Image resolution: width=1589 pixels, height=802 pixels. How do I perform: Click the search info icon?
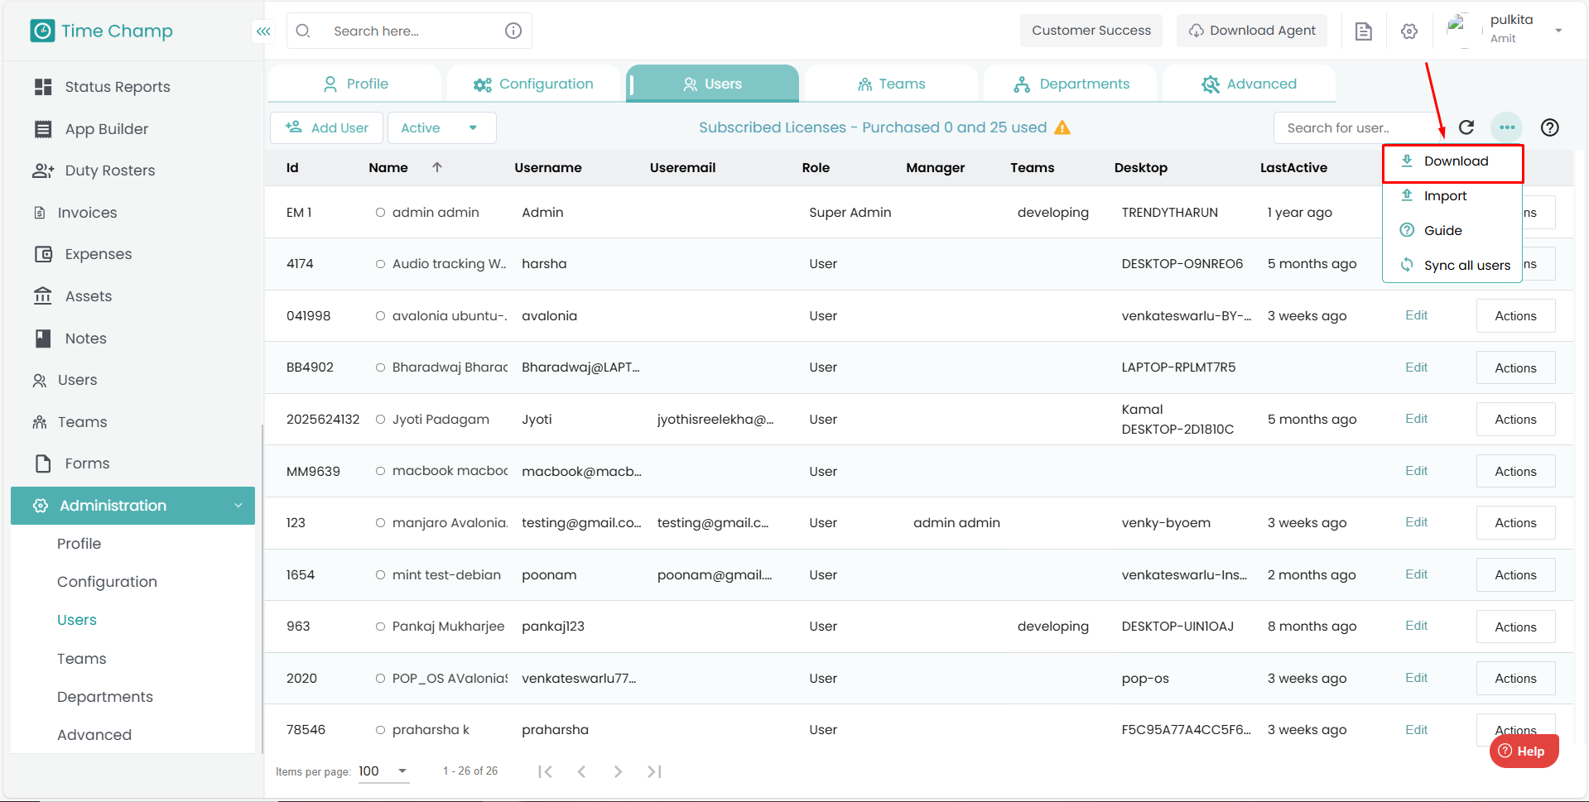513,31
